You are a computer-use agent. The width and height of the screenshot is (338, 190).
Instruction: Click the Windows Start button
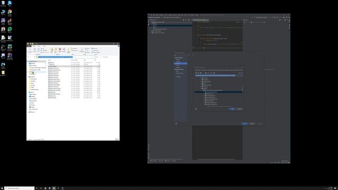2,188
